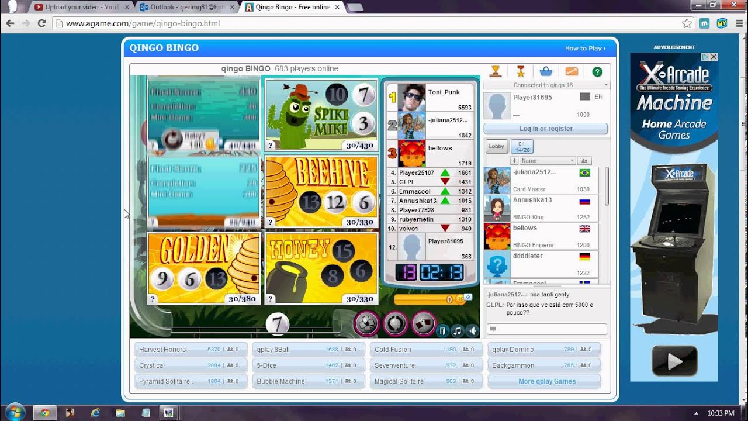Image resolution: width=748 pixels, height=421 pixels.
Task: Select Annushka13 in the player list
Action: click(x=541, y=209)
